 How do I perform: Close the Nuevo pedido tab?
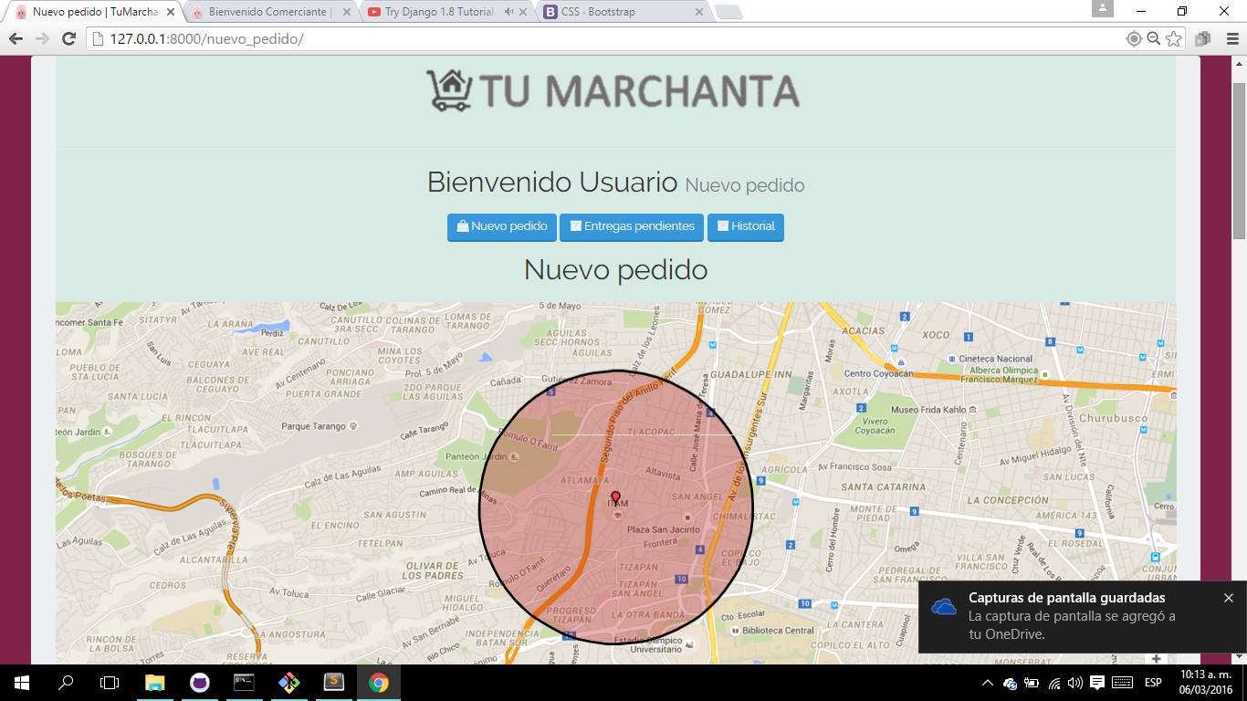(170, 12)
